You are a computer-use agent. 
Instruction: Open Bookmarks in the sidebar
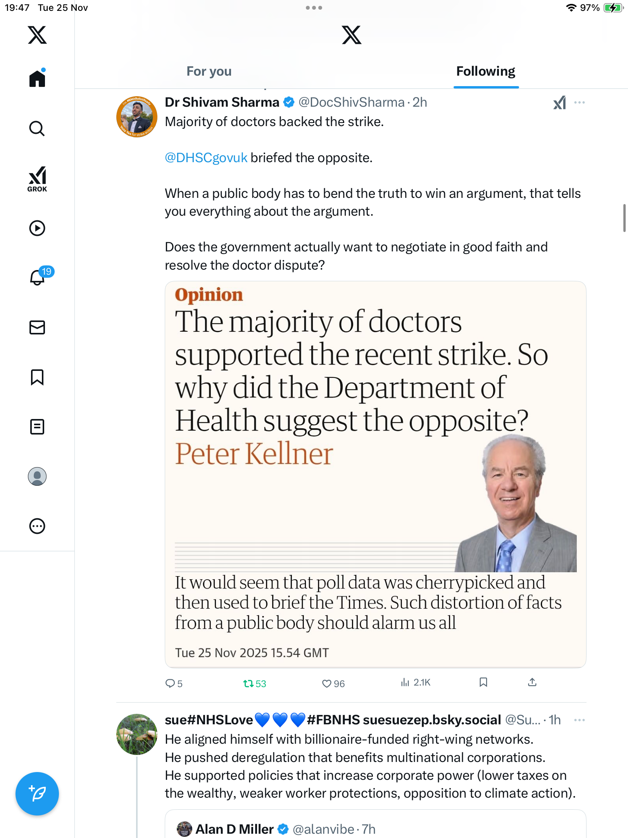coord(37,377)
